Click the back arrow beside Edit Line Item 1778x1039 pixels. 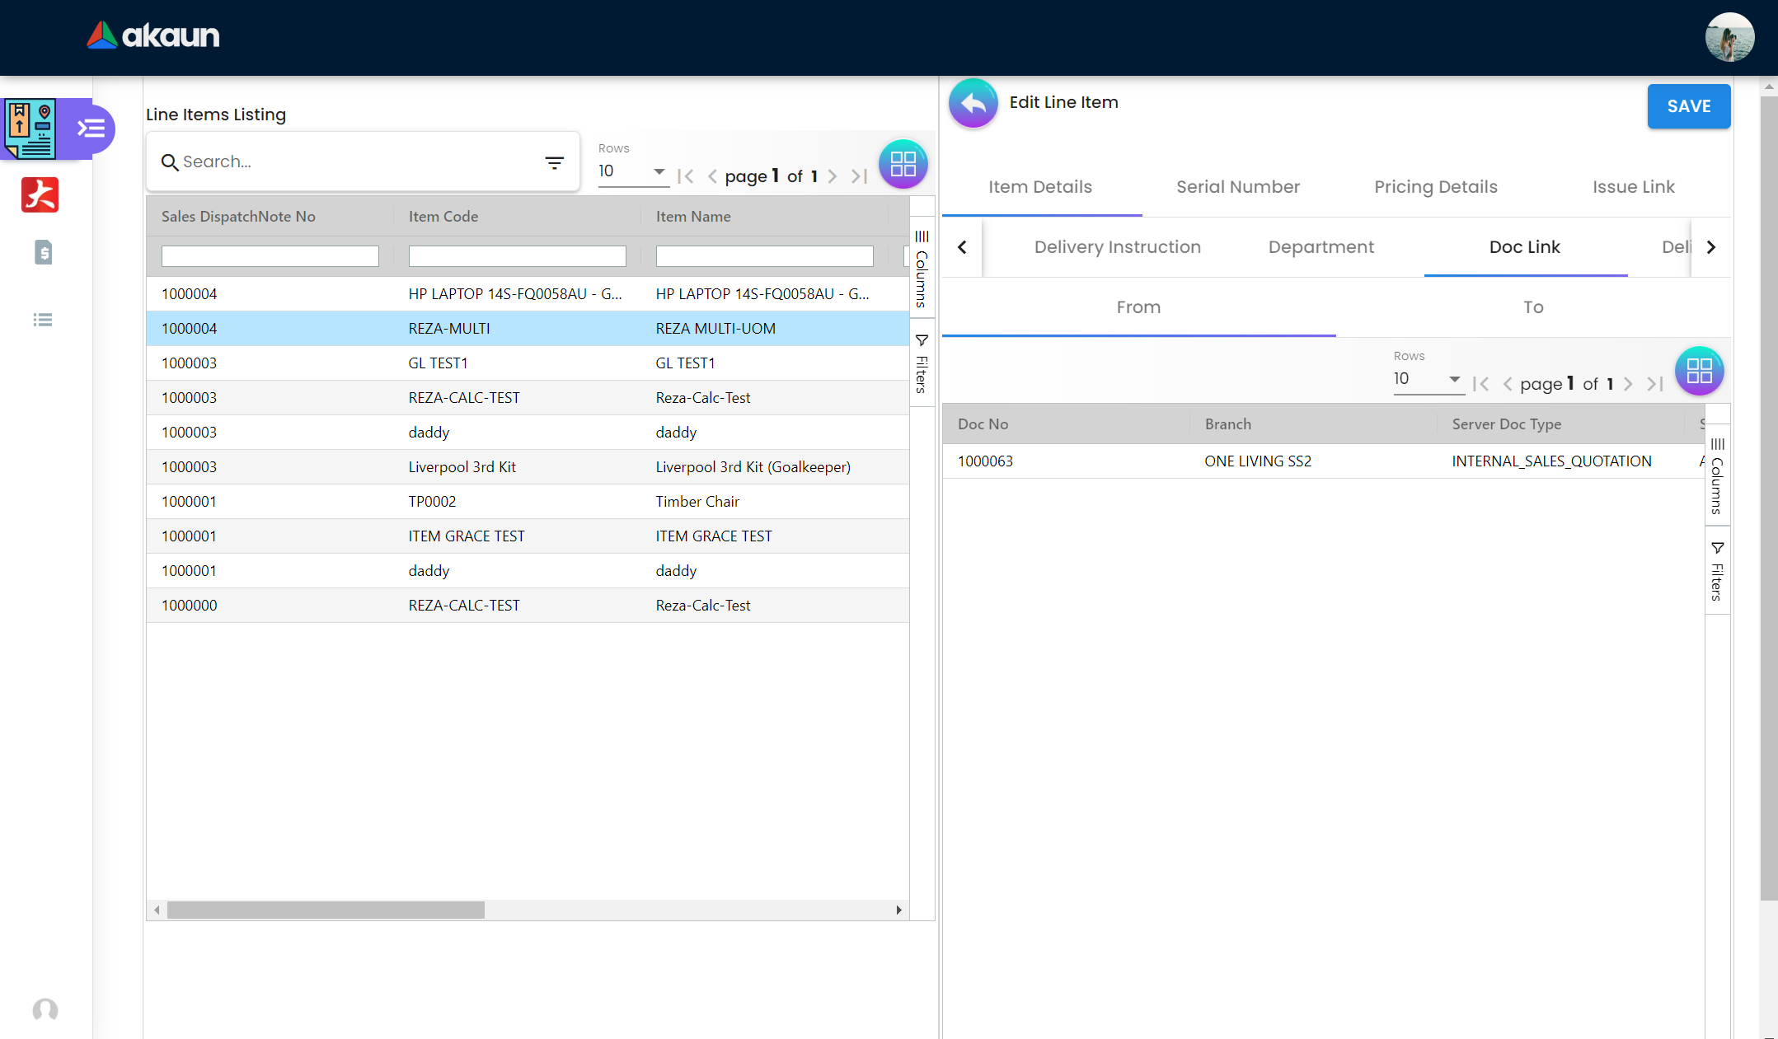(x=973, y=104)
